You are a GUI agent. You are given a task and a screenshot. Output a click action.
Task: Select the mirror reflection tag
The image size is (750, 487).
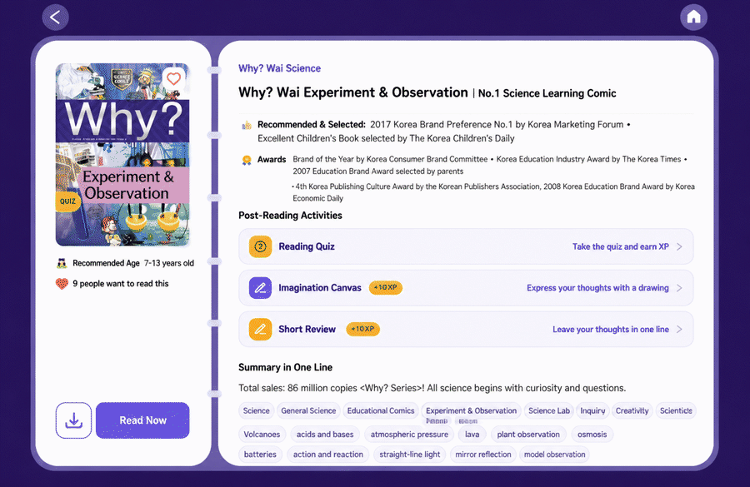tap(483, 455)
